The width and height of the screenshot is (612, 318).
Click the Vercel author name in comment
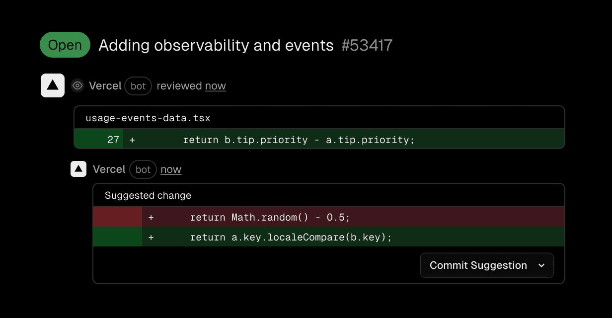click(109, 169)
